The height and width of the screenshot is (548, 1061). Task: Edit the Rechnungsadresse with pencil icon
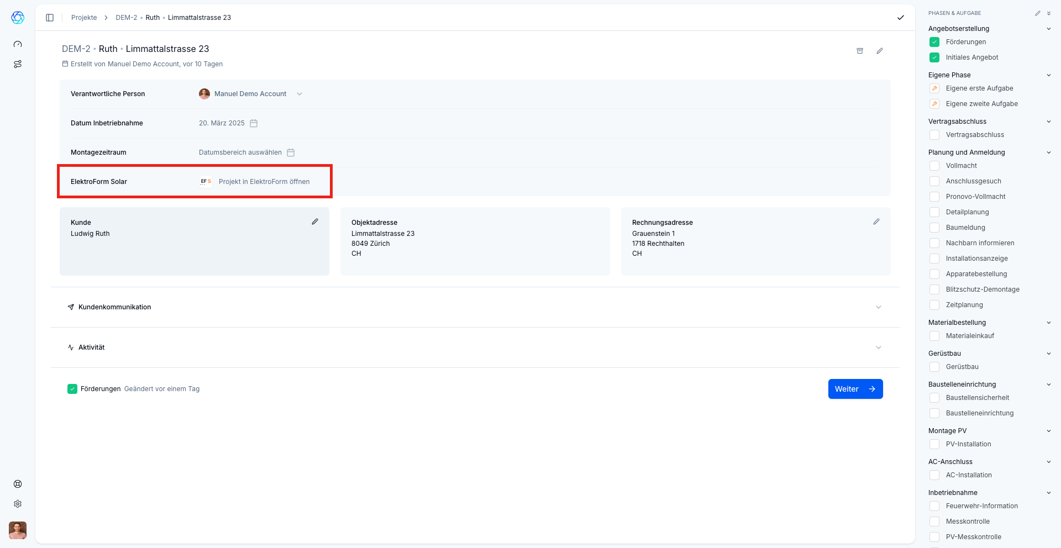[x=876, y=222]
